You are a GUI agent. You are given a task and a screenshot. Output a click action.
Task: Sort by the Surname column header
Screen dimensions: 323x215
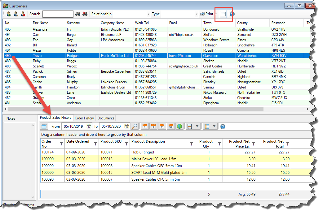(73, 23)
